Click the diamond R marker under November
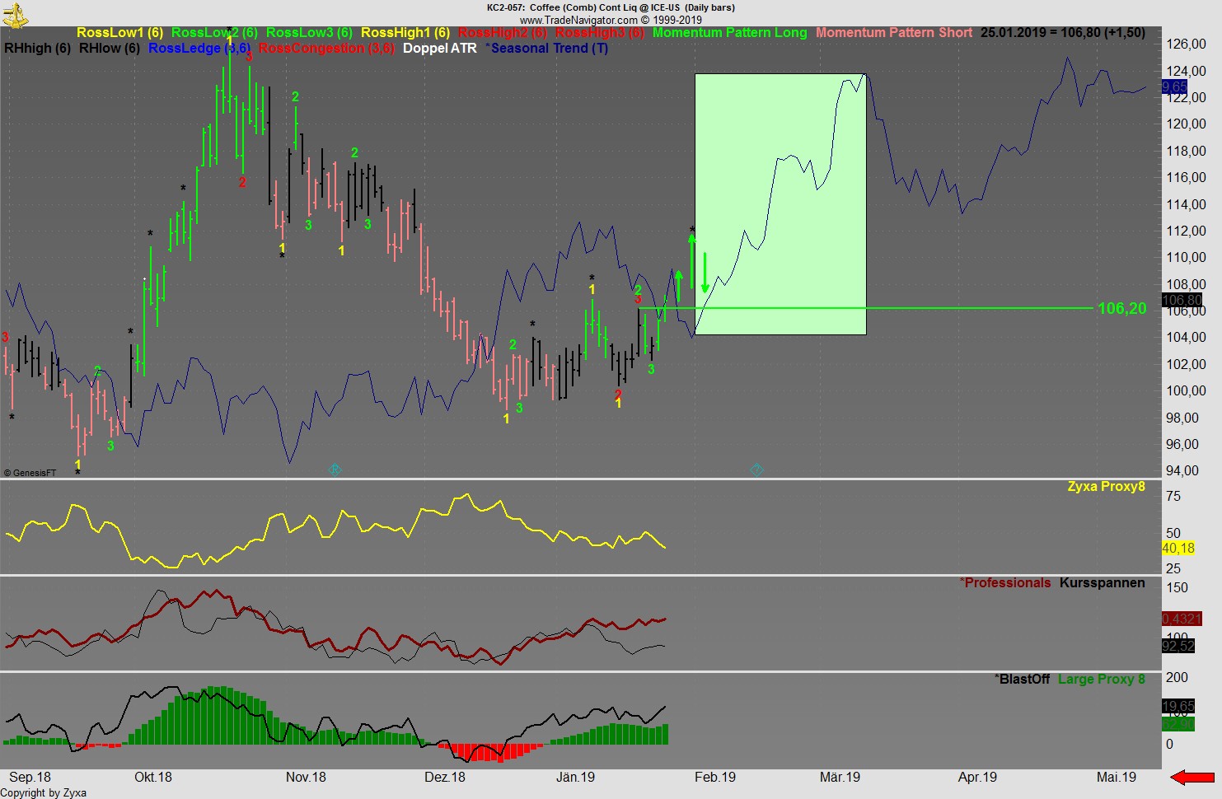Viewport: 1222px width, 799px height. (x=335, y=470)
